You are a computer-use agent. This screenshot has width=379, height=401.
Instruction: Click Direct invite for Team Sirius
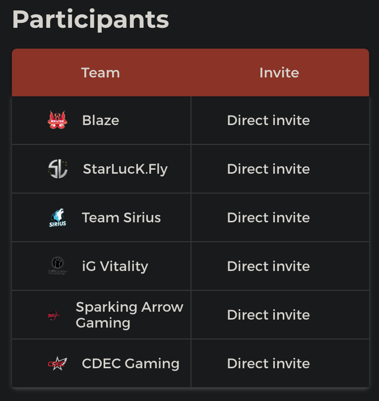[268, 217]
